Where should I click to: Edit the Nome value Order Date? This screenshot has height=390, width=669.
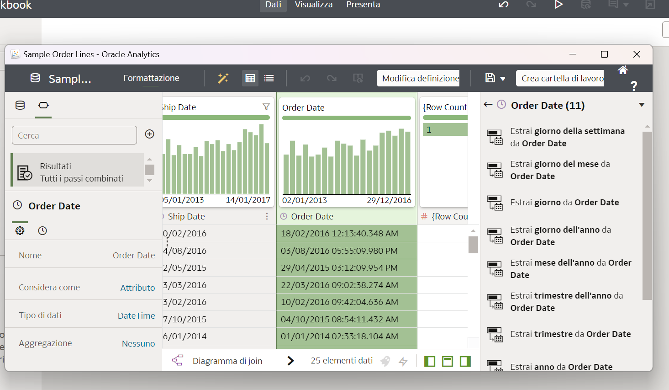(134, 255)
